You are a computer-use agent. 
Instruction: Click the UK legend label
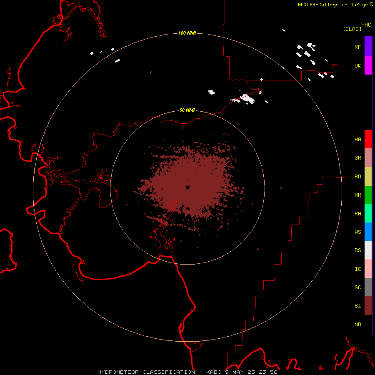click(x=357, y=65)
